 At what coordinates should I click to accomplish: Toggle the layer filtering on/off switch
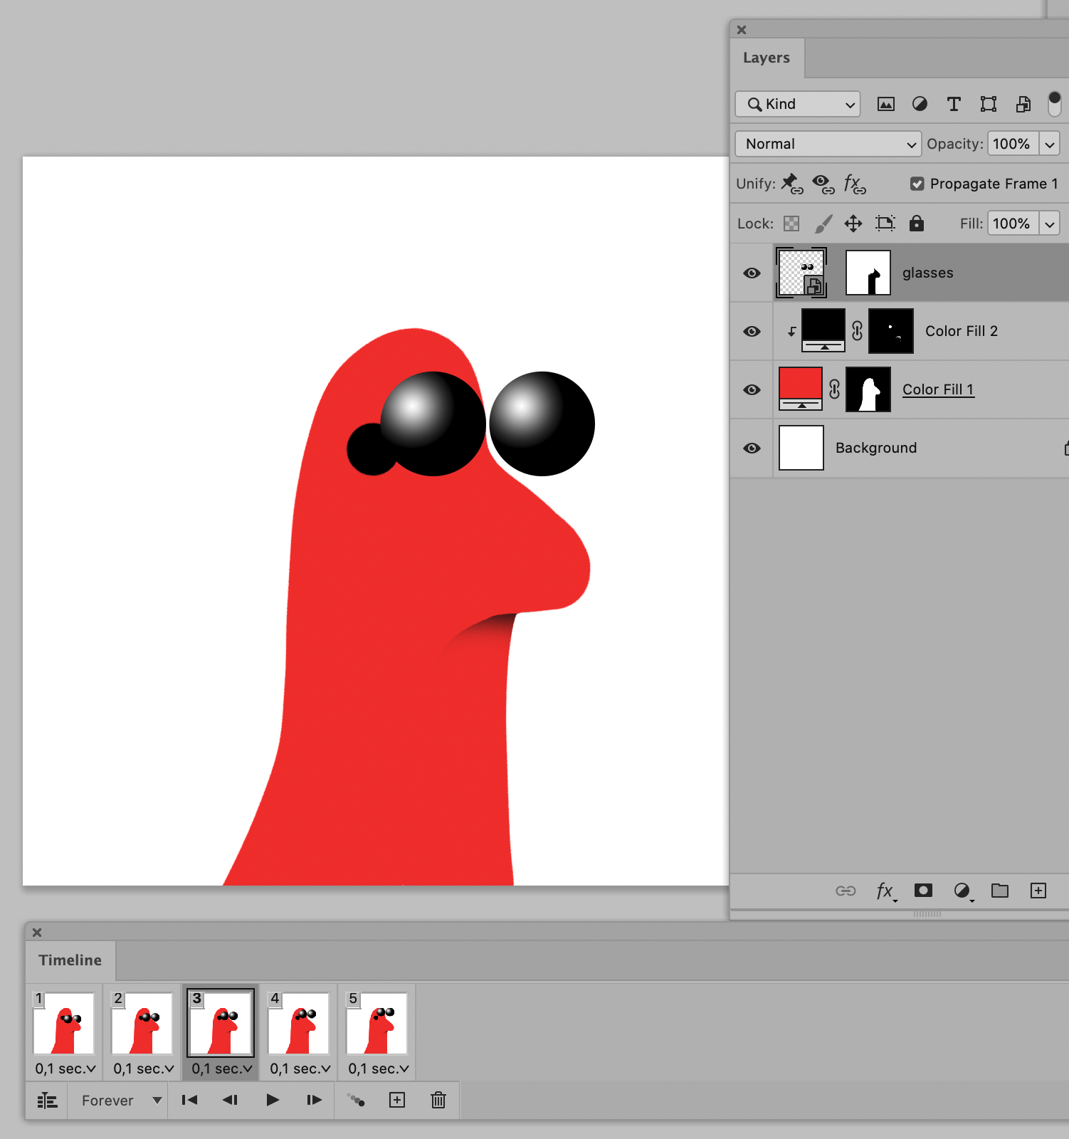[x=1054, y=103]
